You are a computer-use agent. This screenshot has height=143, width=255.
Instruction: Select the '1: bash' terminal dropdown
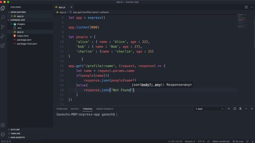210,109
